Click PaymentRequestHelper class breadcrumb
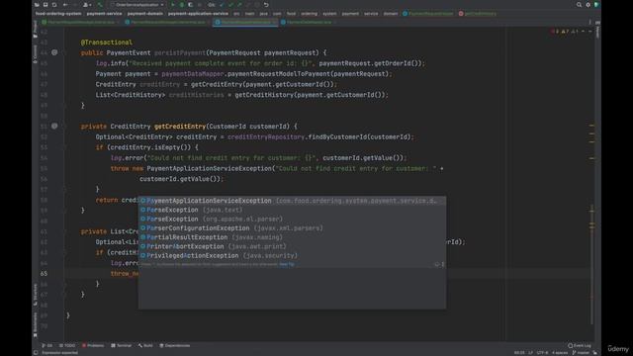 [x=428, y=13]
